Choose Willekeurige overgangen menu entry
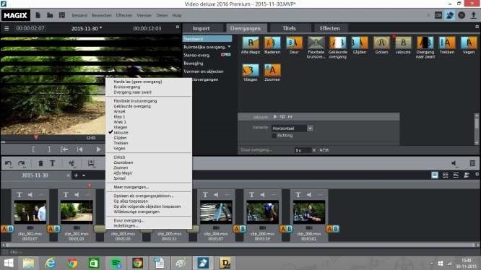The image size is (481, 270). (136, 212)
